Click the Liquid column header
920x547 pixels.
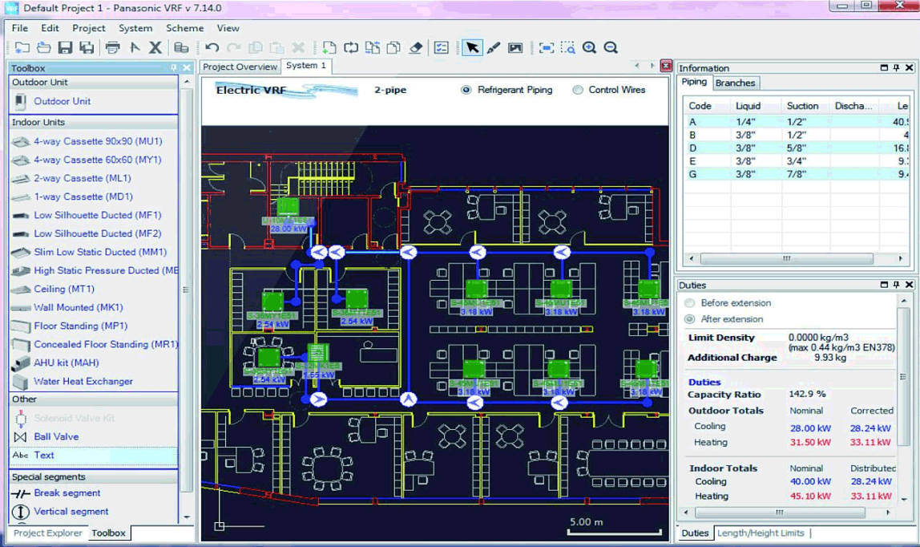click(x=748, y=106)
